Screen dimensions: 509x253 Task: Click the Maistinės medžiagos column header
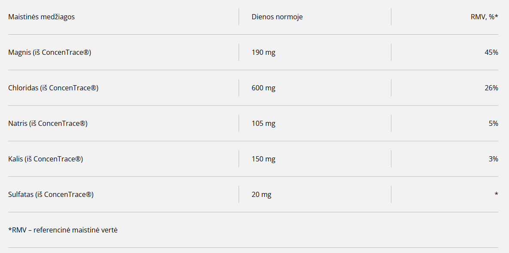coord(41,17)
